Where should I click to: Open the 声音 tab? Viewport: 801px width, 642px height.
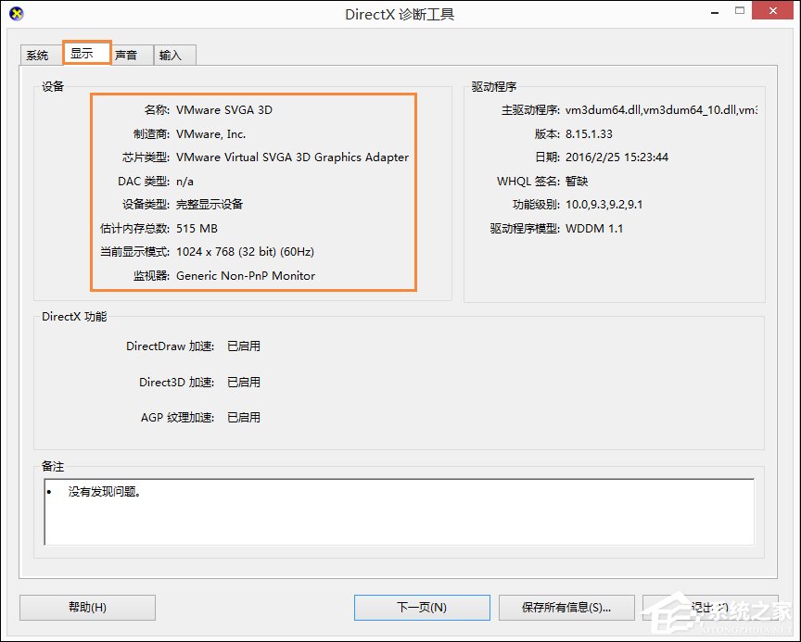[x=130, y=54]
